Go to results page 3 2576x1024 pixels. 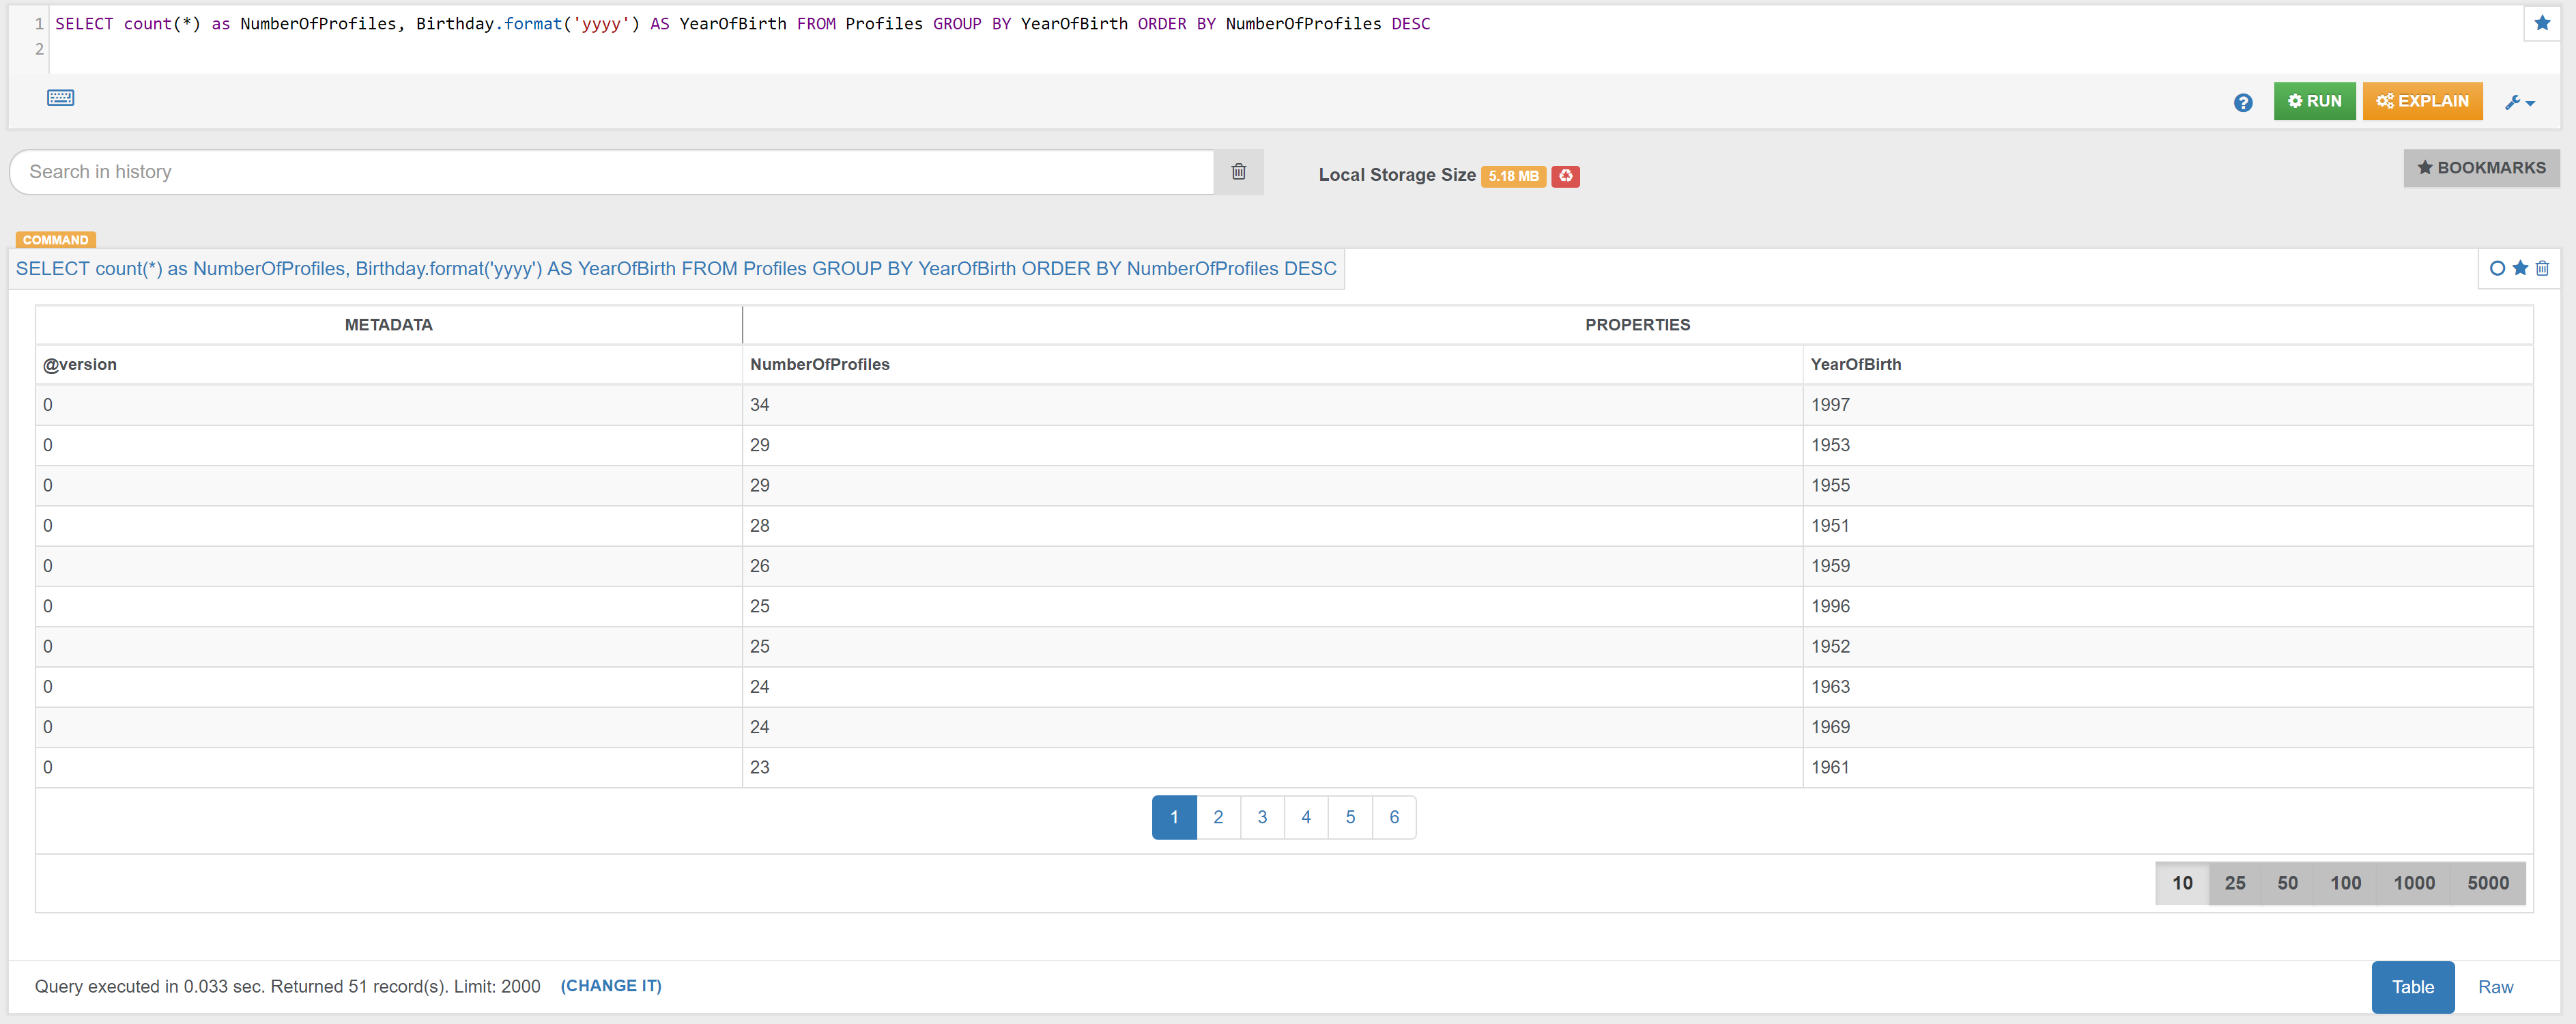point(1262,817)
